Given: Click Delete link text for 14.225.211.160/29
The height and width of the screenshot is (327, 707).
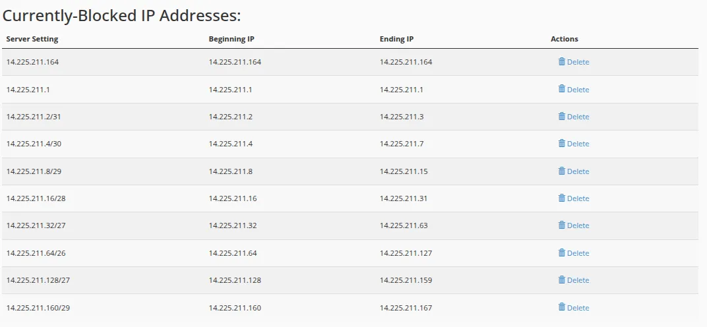Looking at the screenshot, I should [578, 308].
